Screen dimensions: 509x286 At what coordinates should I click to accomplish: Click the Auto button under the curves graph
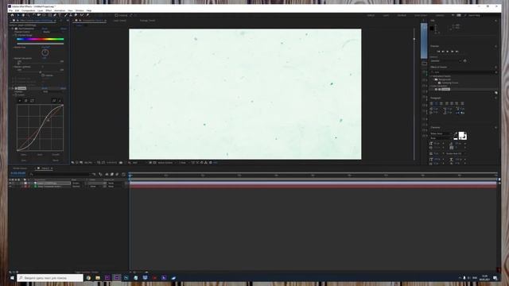click(x=40, y=155)
